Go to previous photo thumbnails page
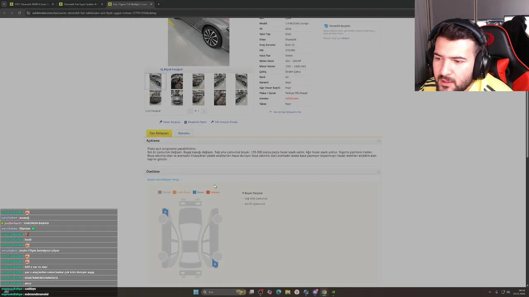Image resolution: width=529 pixels, height=297 pixels. 190,111
